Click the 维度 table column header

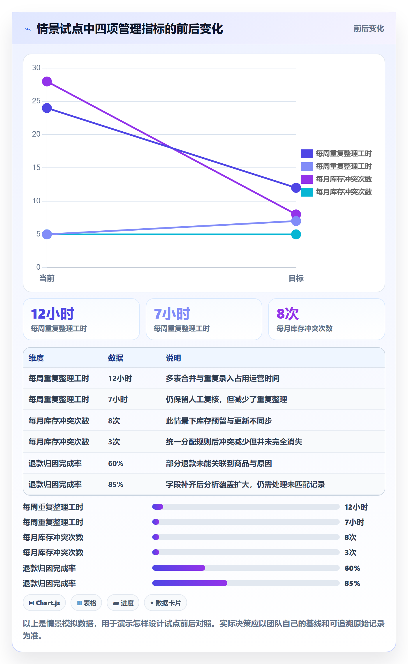36,358
